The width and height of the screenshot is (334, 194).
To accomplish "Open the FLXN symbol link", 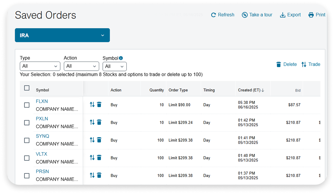I will click(42, 101).
